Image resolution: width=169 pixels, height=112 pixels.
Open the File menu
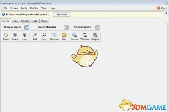click(5, 8)
